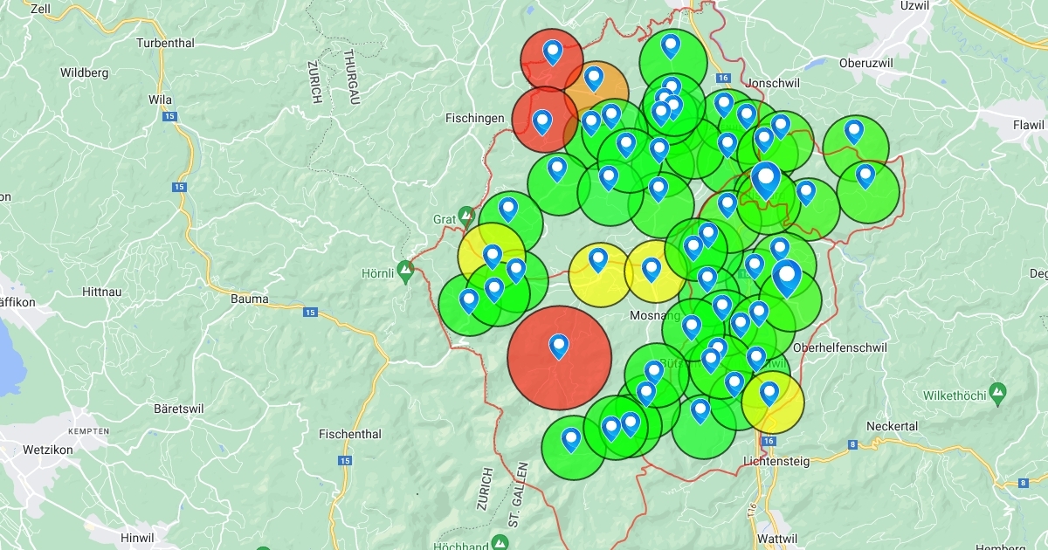Select the Grat mountain peak marker
This screenshot has height=550, width=1048.
tap(466, 214)
